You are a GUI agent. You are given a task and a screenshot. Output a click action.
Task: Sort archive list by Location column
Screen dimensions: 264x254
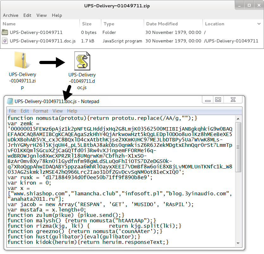pos(215,24)
